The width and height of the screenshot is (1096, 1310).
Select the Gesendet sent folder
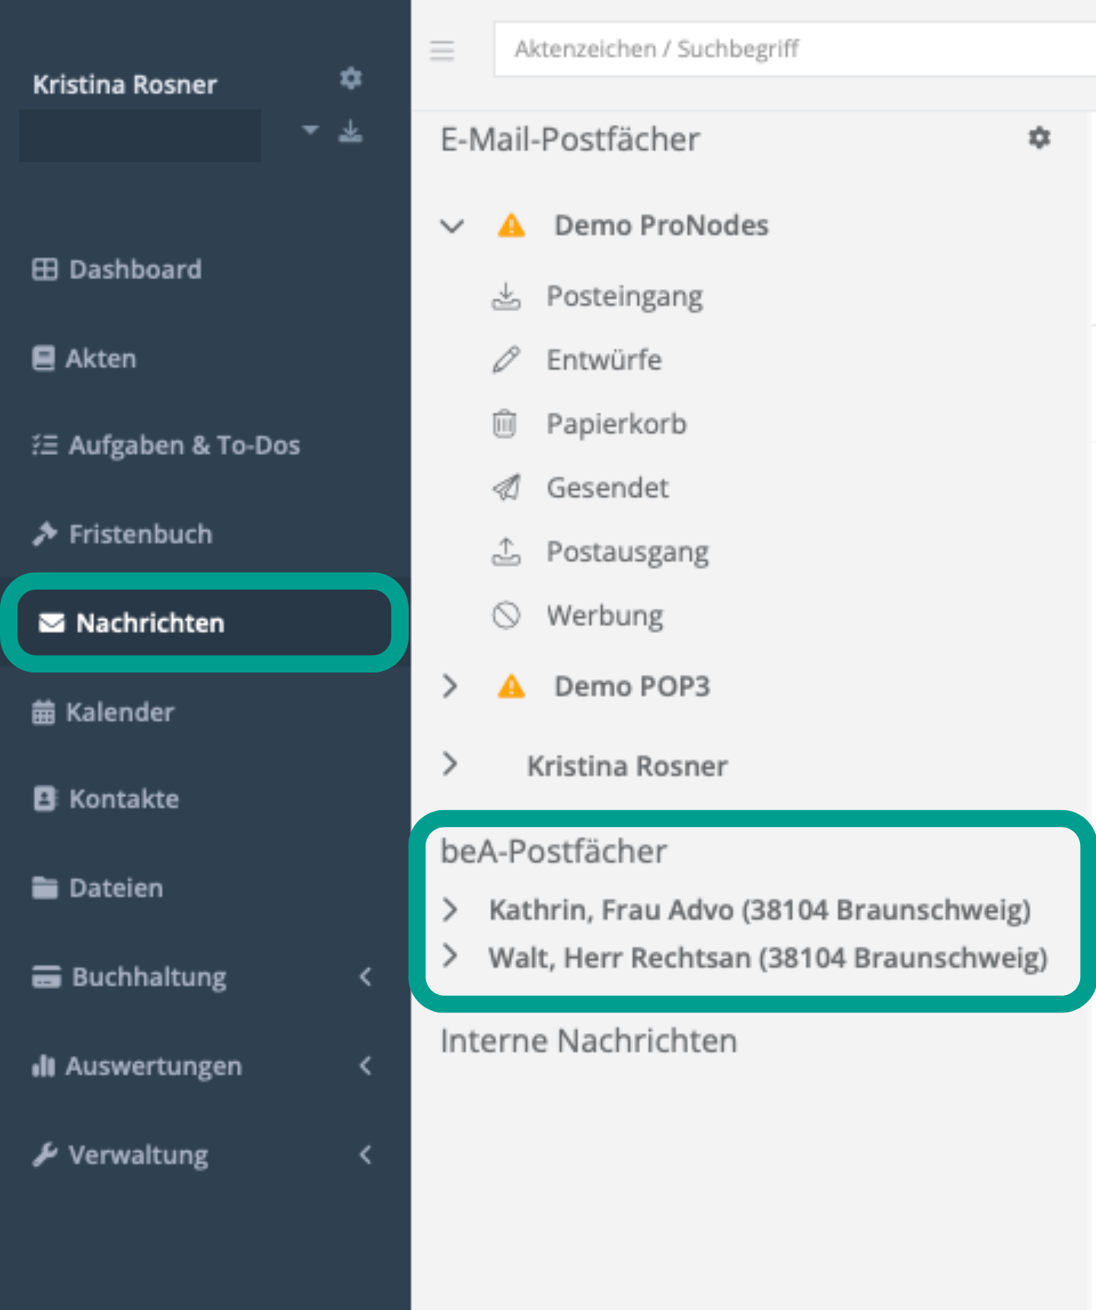tap(607, 488)
